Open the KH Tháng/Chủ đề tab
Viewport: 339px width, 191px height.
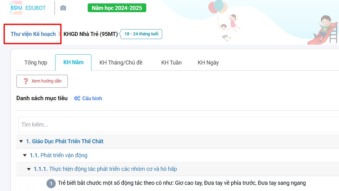121,63
